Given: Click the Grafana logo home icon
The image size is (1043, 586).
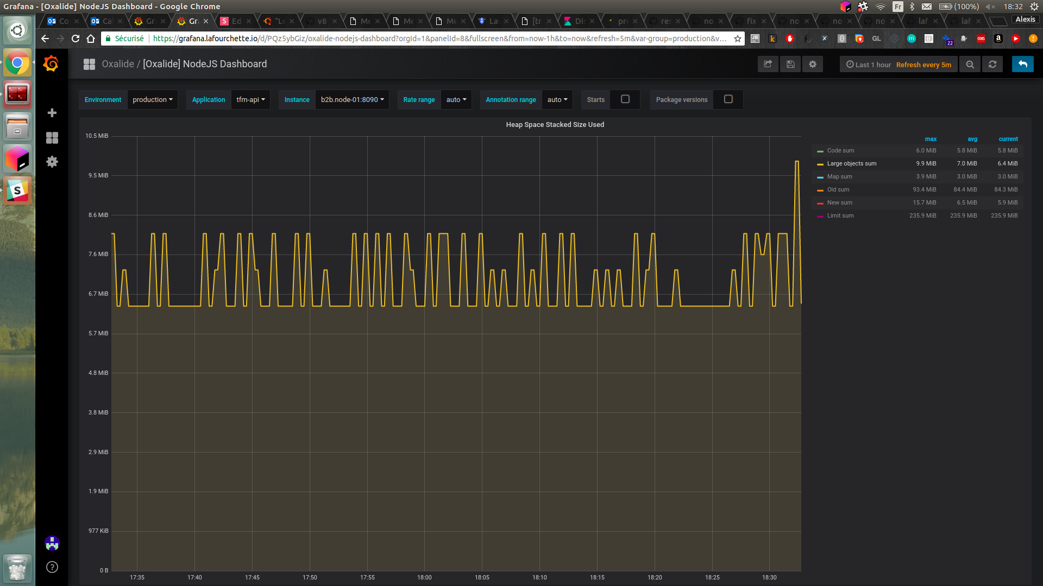Looking at the screenshot, I should pos(51,64).
